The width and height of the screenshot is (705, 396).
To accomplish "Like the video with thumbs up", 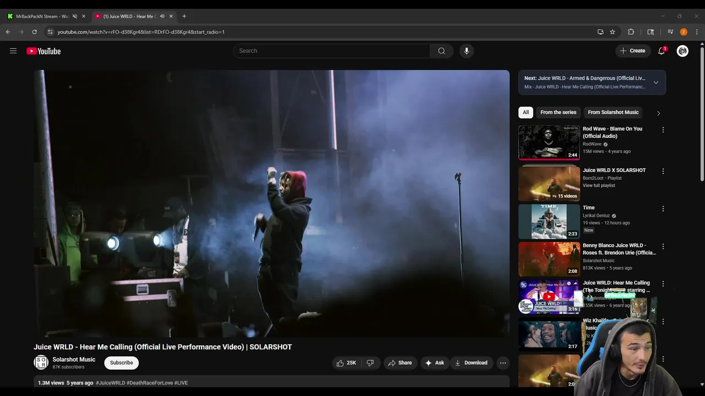I will point(346,363).
